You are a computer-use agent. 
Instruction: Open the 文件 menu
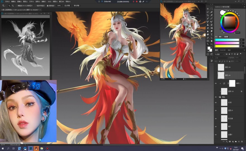point(7,2)
